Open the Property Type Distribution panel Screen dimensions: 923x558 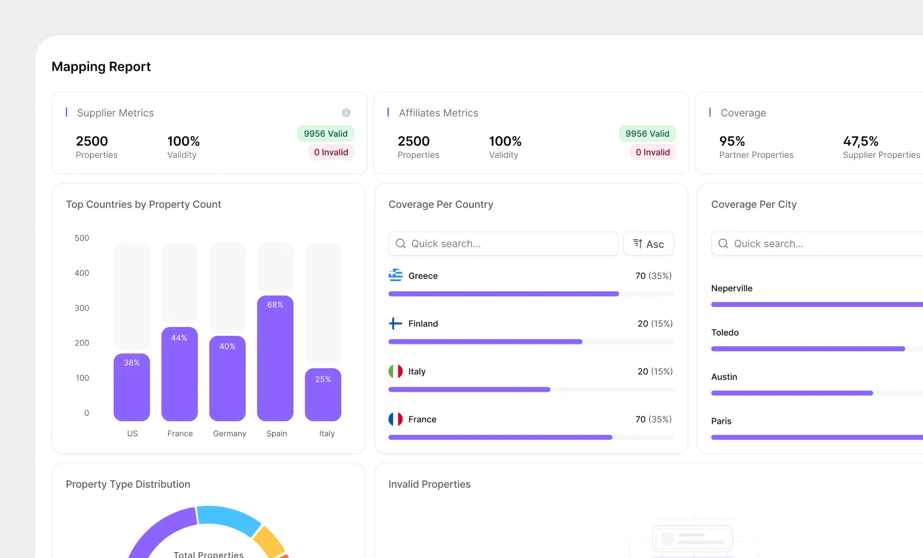click(128, 484)
